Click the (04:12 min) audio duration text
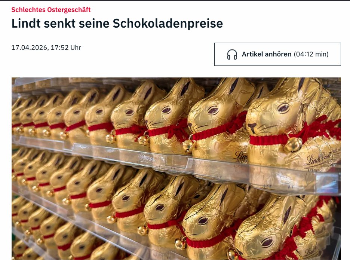Screen dimensions: 350x260 pyautogui.click(x=311, y=54)
